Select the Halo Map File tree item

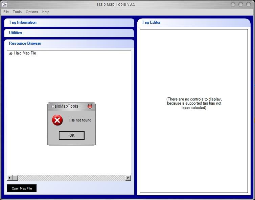[x=25, y=53]
